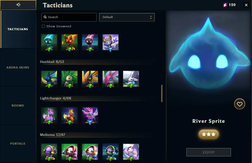Switch to the Arena Skins tab
Image resolution: width=252 pixels, height=163 pixels.
18,67
